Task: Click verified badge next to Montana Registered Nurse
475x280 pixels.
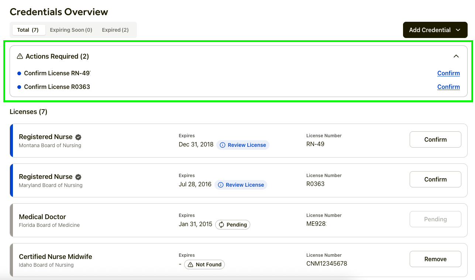Action: click(x=78, y=137)
